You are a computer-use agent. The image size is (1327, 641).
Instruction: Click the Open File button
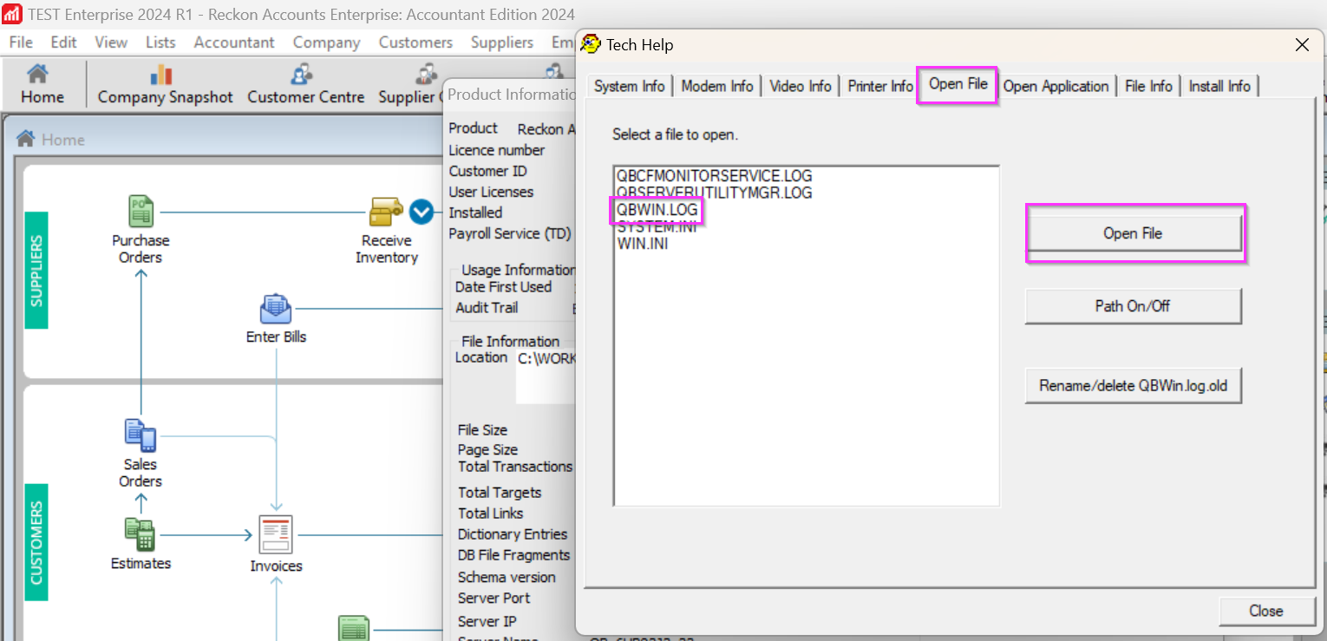click(x=1133, y=233)
